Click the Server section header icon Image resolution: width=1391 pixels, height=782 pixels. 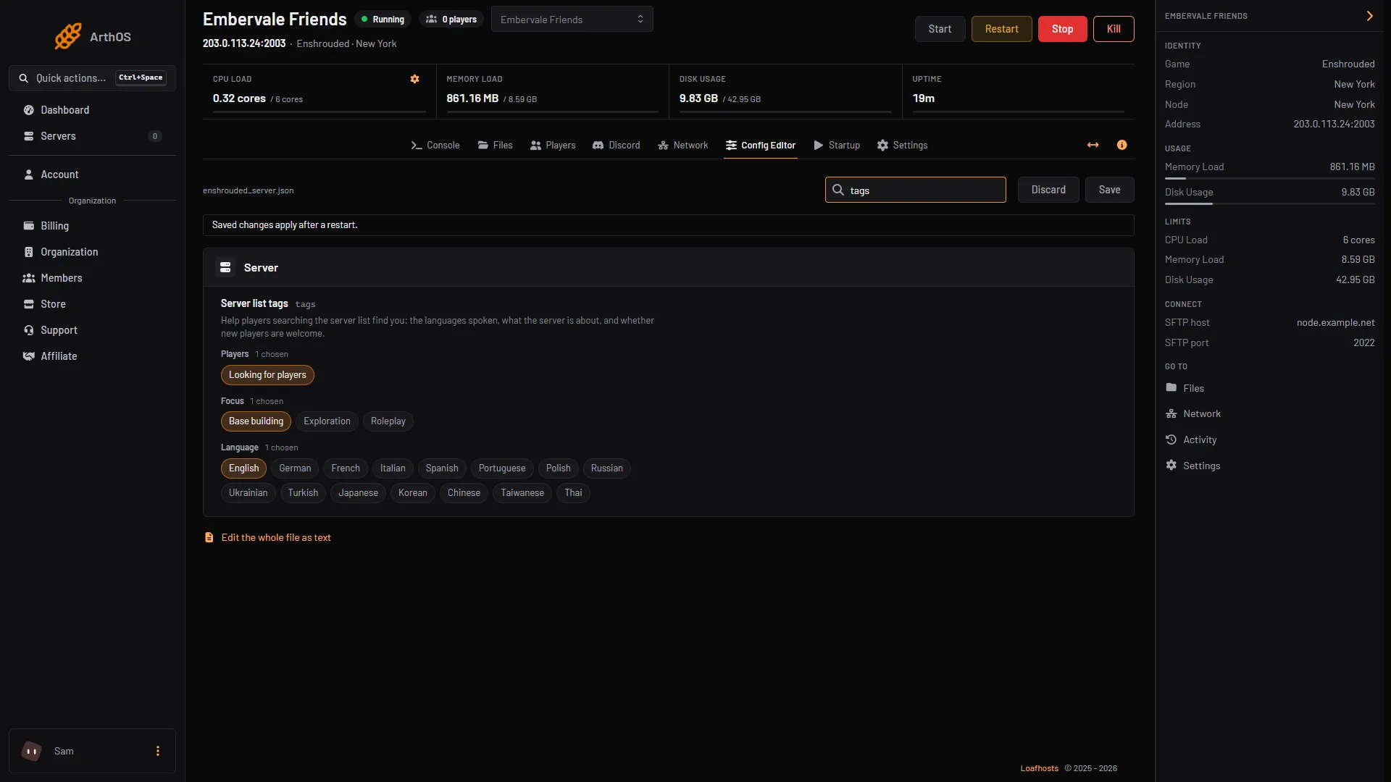[x=225, y=268]
